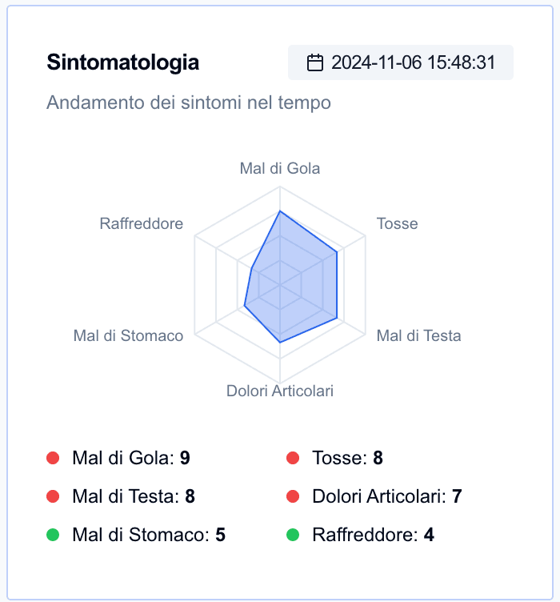
Task: Click the green dot beside Raffreddore
Action: [293, 535]
